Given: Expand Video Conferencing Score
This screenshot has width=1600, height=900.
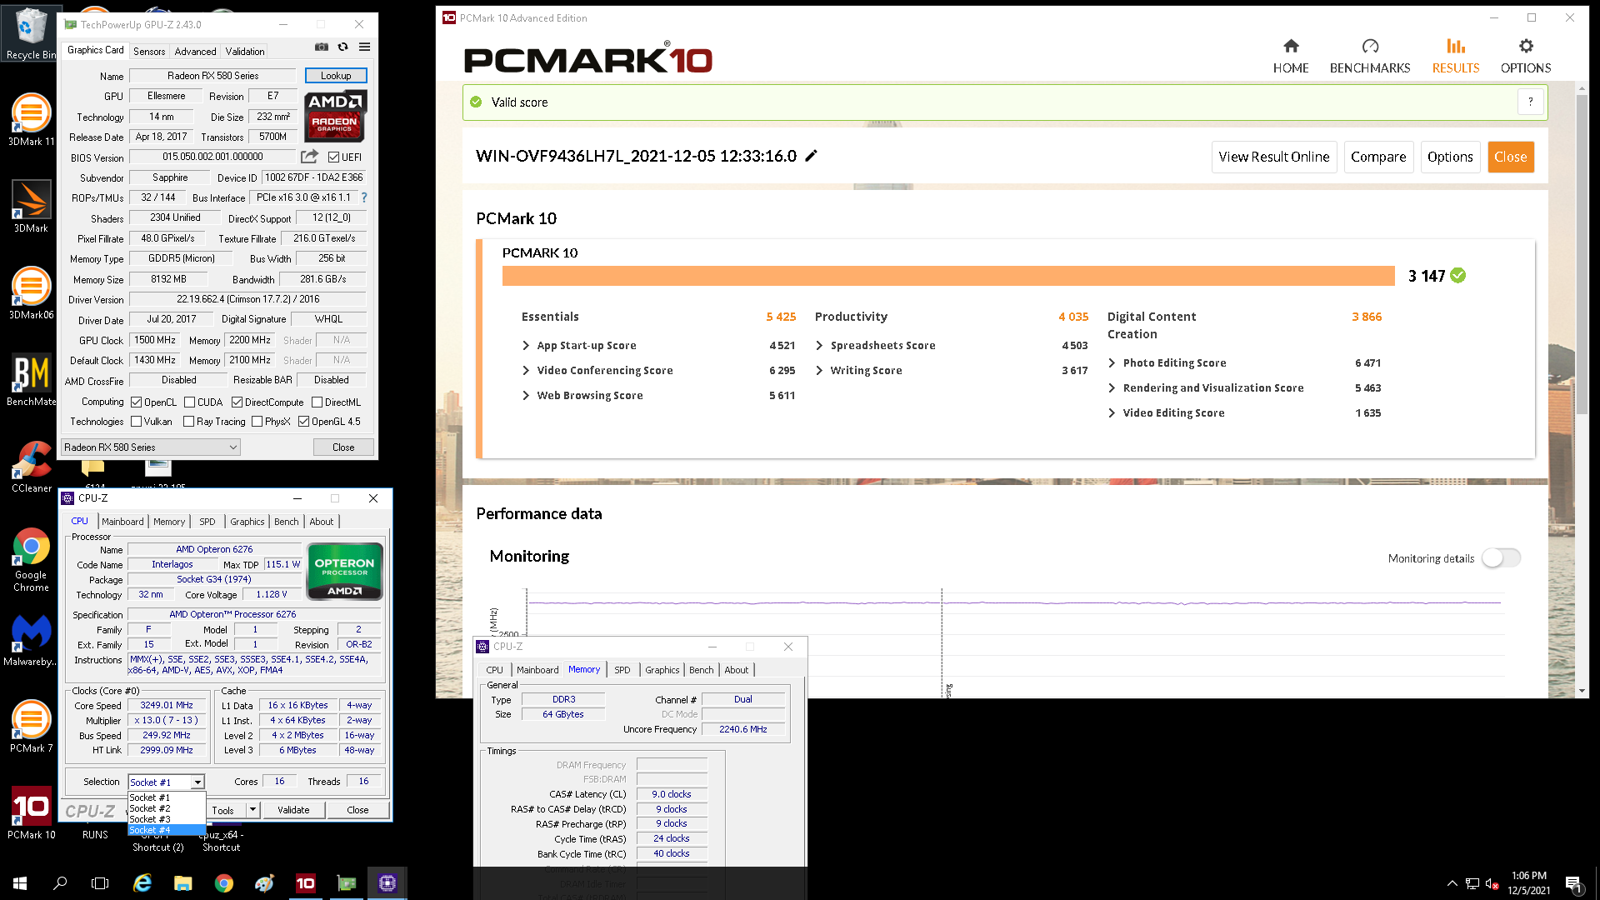Looking at the screenshot, I should tap(526, 370).
